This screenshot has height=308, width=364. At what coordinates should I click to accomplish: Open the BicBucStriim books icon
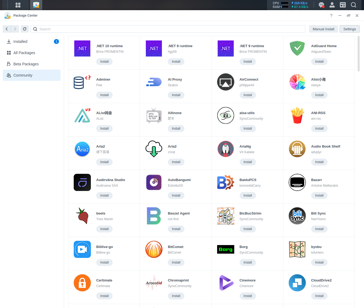coord(226,216)
